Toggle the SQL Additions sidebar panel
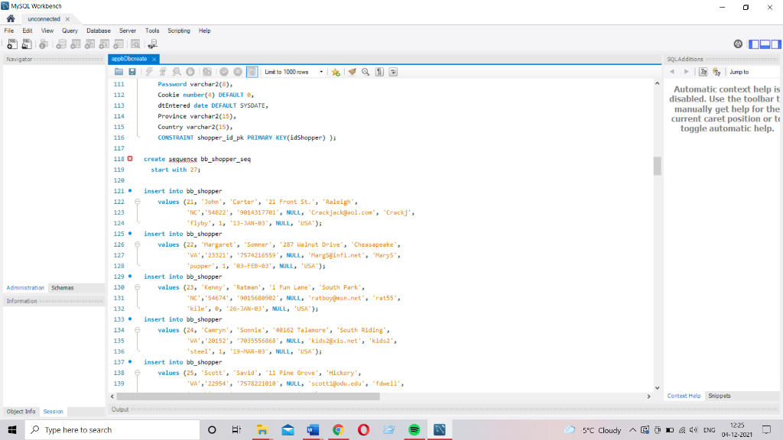This screenshot has height=440, width=783. [775, 45]
